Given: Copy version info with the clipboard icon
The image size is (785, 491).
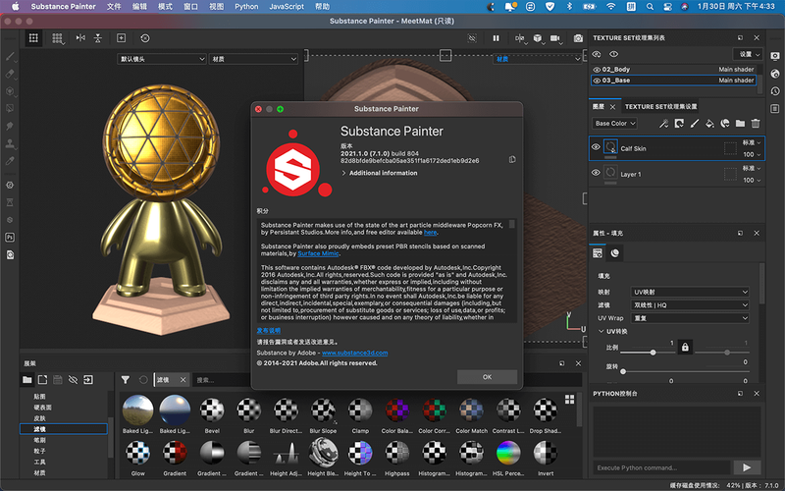Looking at the screenshot, I should (512, 159).
